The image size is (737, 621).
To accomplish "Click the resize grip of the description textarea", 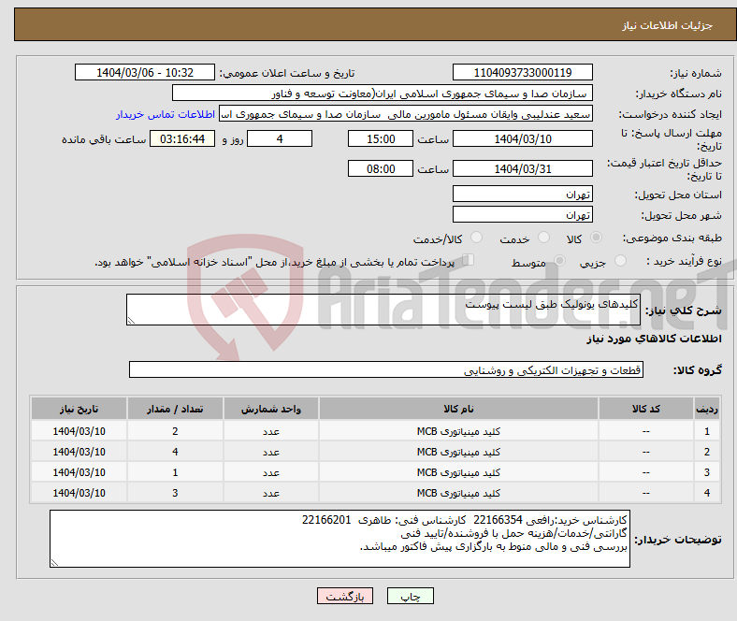I will click(x=131, y=321).
